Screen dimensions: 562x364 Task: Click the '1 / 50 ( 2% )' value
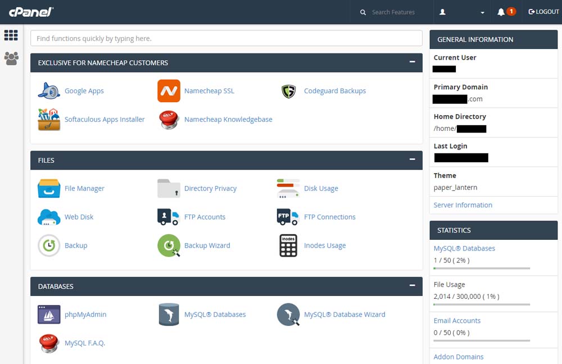pos(451,260)
